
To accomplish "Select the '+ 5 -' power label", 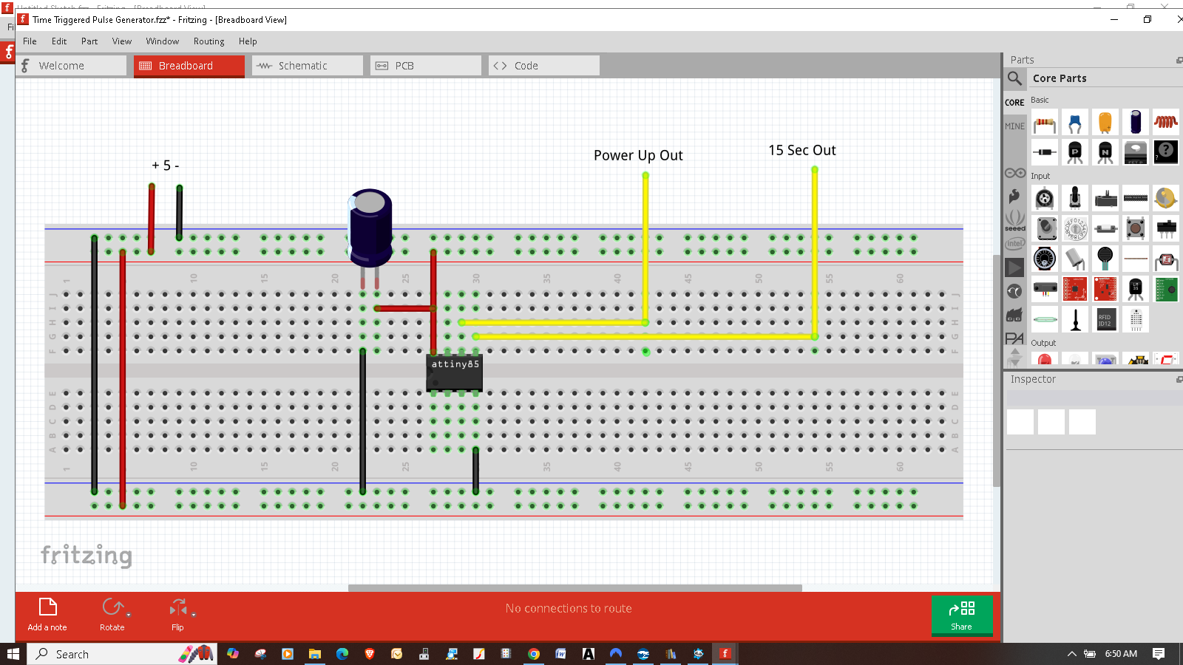I will [166, 166].
